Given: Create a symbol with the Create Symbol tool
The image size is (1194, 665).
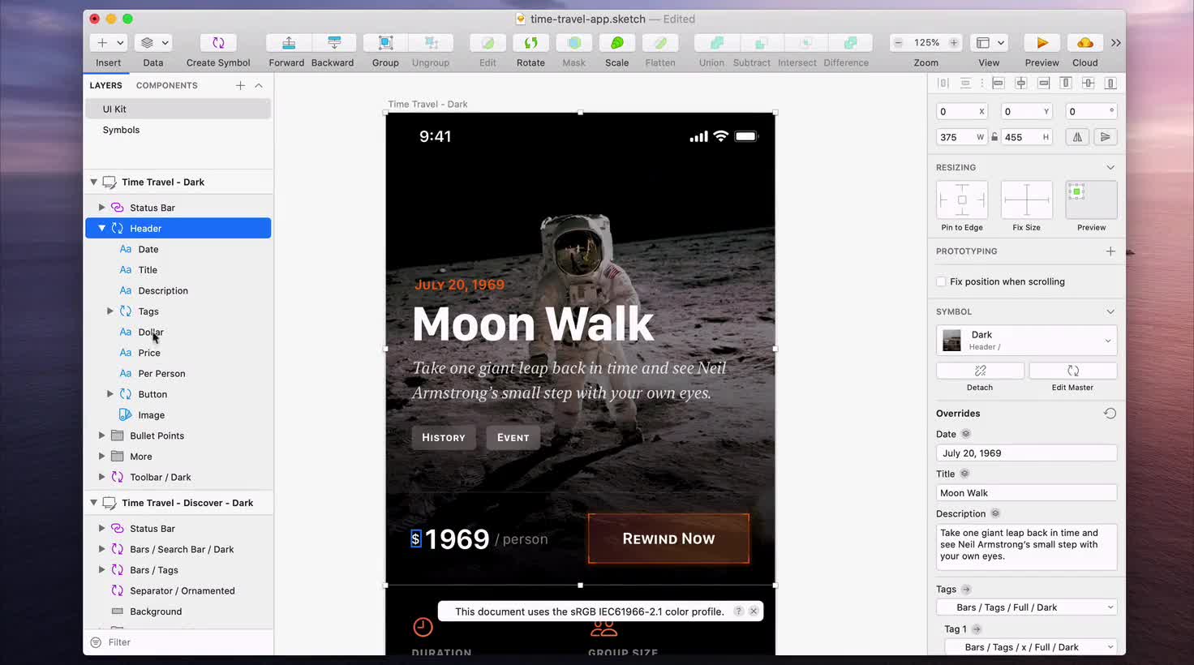Looking at the screenshot, I should 218,43.
